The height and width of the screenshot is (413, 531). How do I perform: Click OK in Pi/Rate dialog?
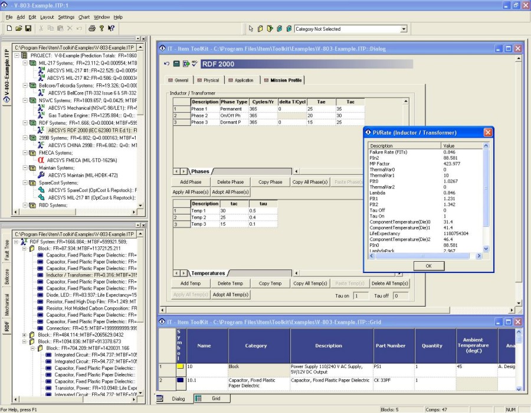click(x=429, y=266)
